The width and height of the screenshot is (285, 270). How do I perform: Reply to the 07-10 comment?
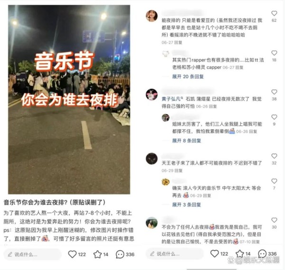256,242
